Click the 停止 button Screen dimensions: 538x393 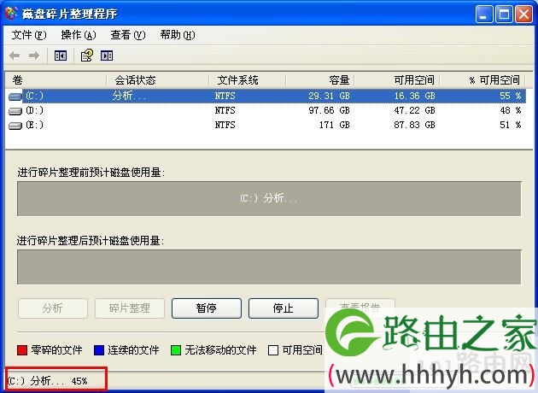pyautogui.click(x=283, y=308)
